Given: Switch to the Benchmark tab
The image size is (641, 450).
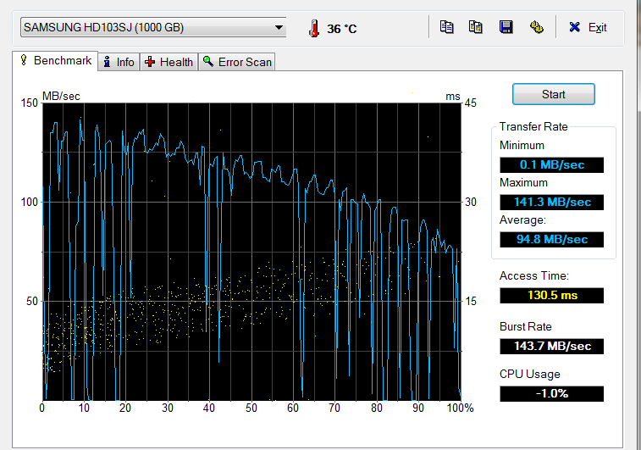Looking at the screenshot, I should (55, 60).
